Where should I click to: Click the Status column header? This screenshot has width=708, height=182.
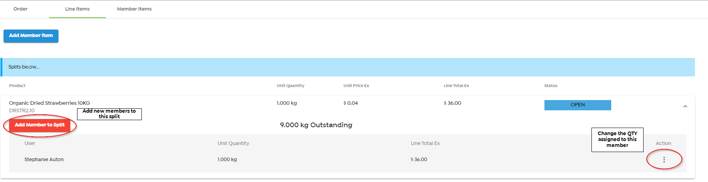point(551,85)
